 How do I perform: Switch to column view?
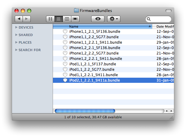tap(67, 19)
